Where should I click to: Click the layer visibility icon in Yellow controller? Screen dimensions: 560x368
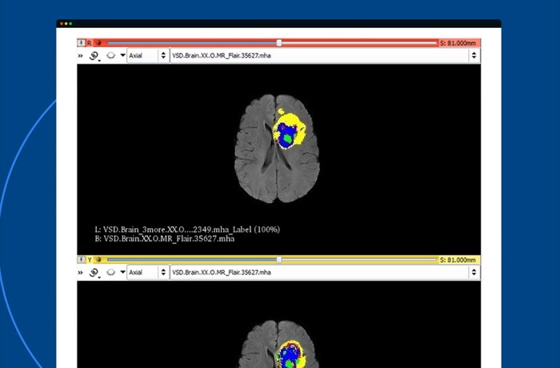pyautogui.click(x=110, y=273)
